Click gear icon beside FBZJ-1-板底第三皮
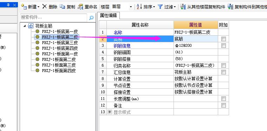Viewport: 267px width, 131px height. click(38, 43)
